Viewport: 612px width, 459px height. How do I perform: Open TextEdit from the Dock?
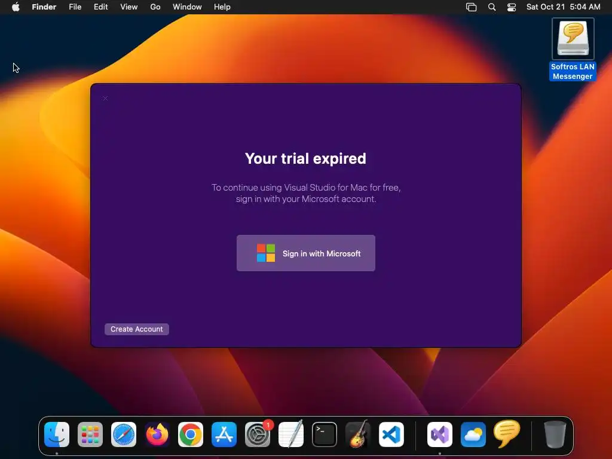pyautogui.click(x=291, y=434)
